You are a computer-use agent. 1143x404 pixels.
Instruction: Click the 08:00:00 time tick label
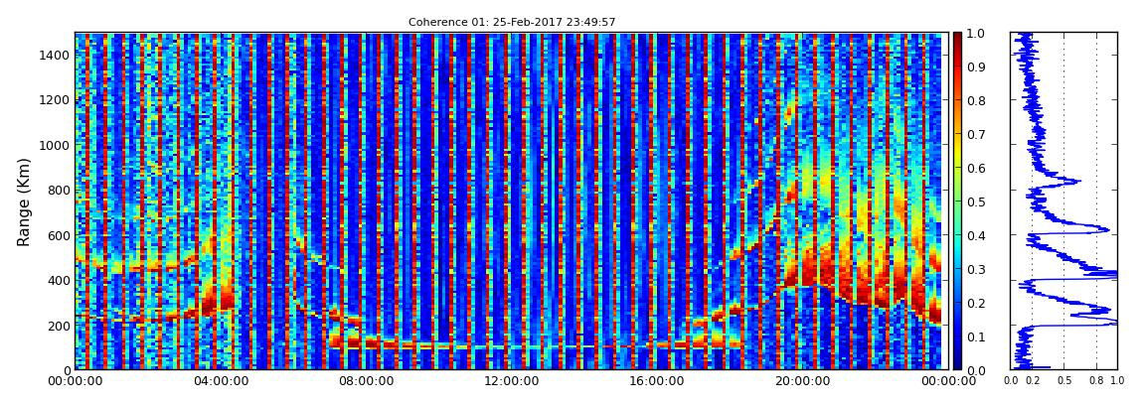[x=364, y=381]
